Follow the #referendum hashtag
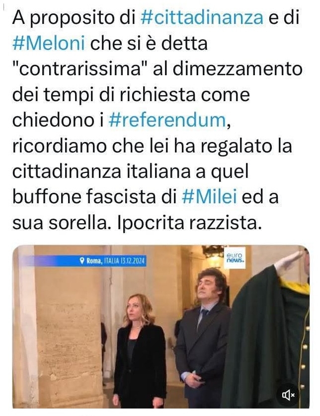320x416 pixels. point(167,120)
